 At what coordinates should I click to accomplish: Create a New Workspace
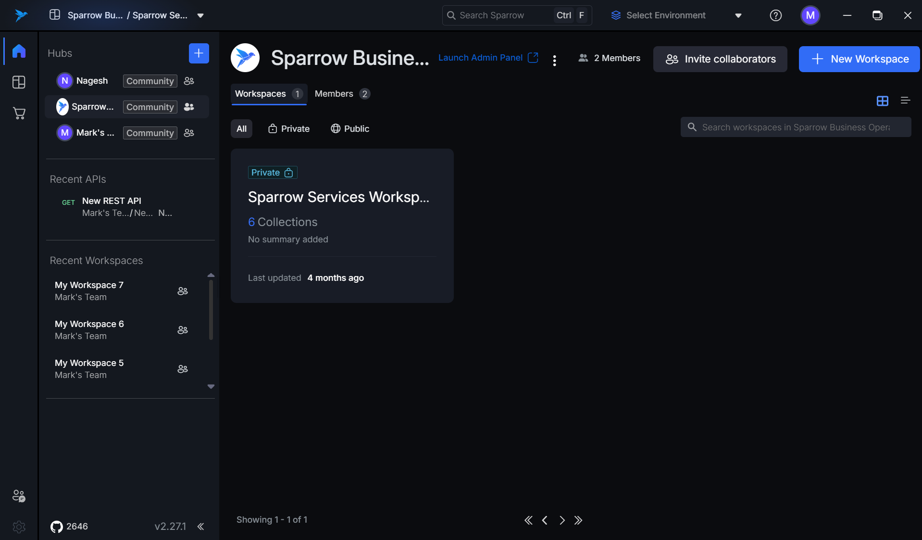[x=859, y=59]
